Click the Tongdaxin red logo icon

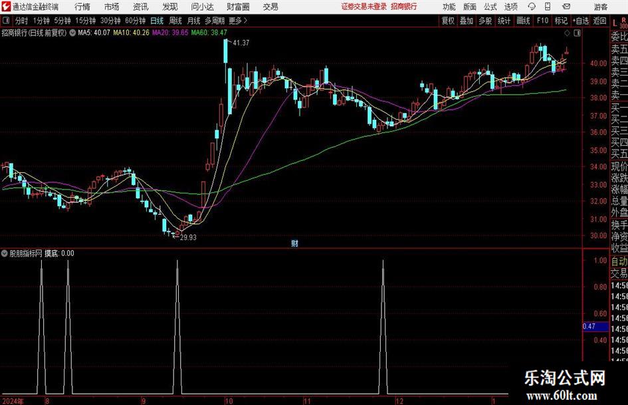click(7, 7)
